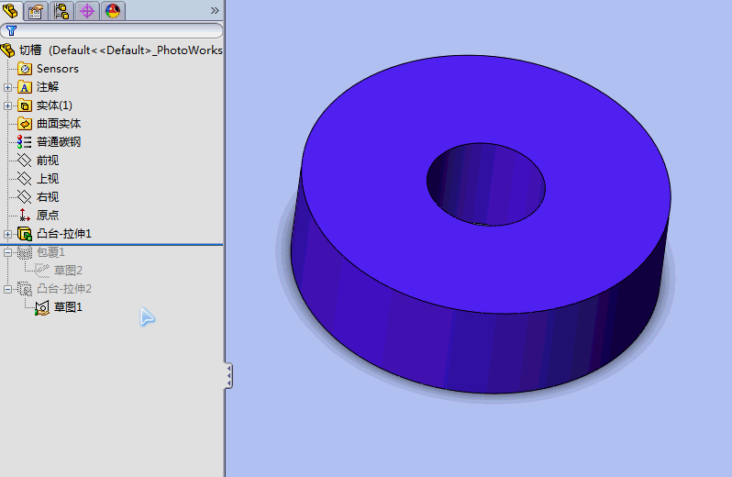This screenshot has width=732, height=477.
Task: Select the 原点 origin label
Action: pyautogui.click(x=48, y=215)
